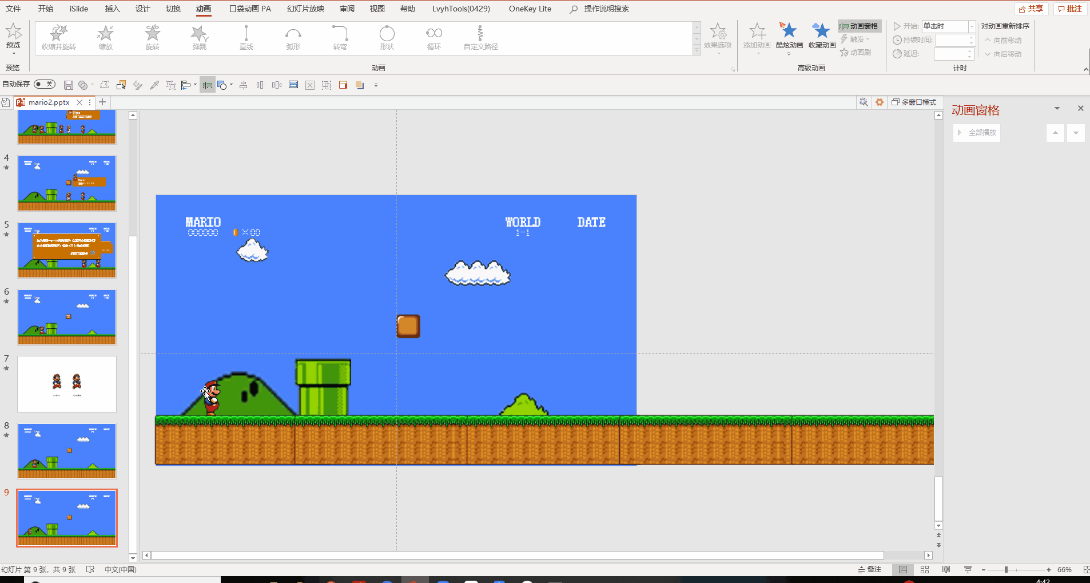This screenshot has height=583, width=1090.
Task: Click the align objects icon in toolbar
Action: [x=186, y=85]
